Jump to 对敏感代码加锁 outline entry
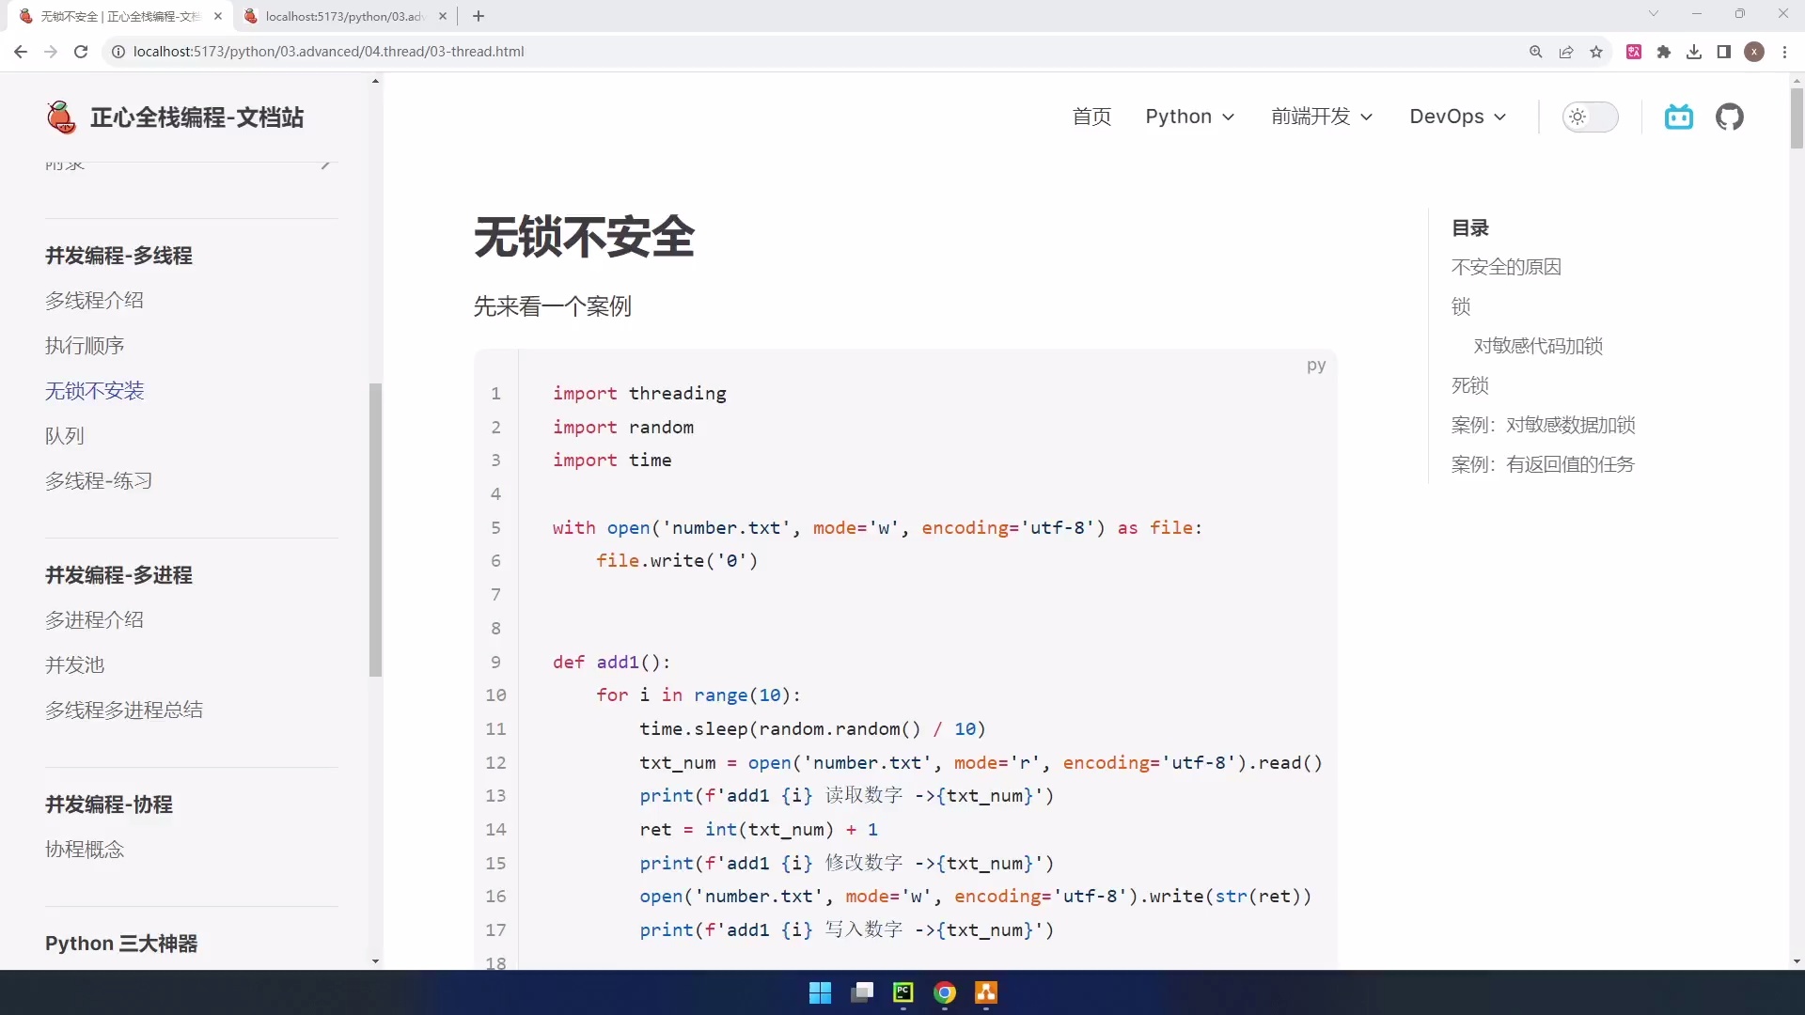The height and width of the screenshot is (1015, 1805). (x=1538, y=346)
